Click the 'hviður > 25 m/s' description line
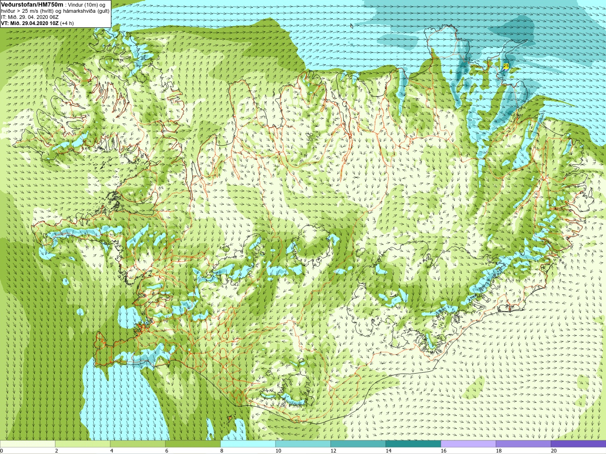Viewport: 606px width, 454px height. 55,11
